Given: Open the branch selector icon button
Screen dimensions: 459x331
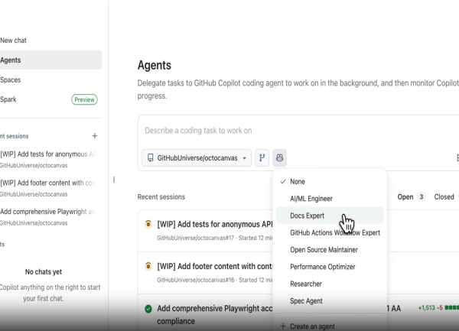Looking at the screenshot, I should (x=262, y=158).
